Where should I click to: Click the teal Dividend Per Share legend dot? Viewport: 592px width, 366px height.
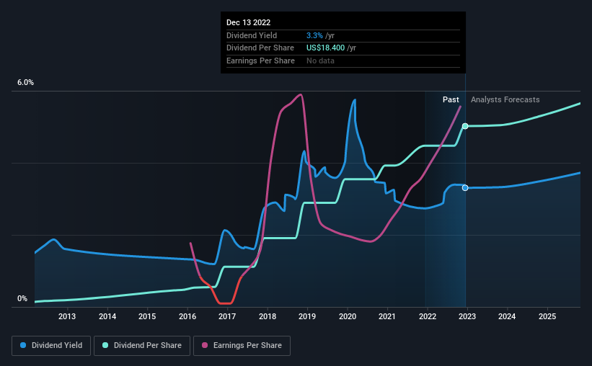[105, 345]
